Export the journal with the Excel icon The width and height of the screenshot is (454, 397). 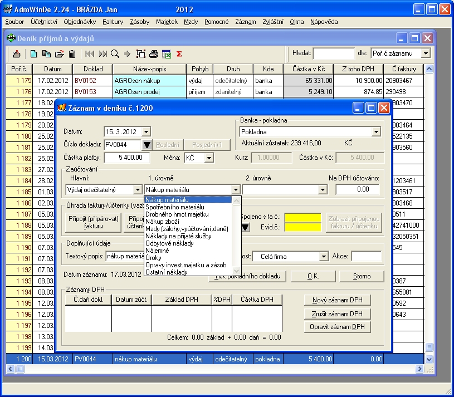click(x=167, y=54)
